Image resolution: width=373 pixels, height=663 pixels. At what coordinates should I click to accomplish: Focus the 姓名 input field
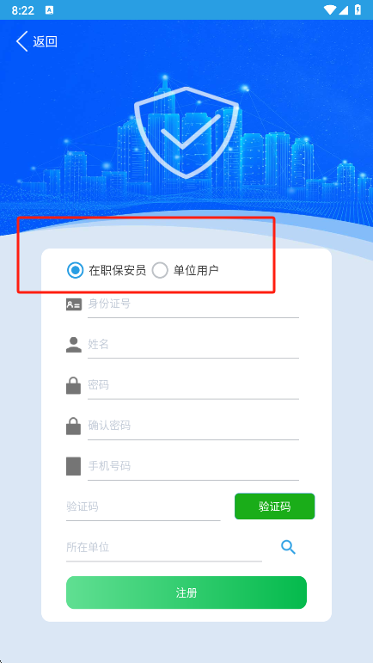click(193, 345)
